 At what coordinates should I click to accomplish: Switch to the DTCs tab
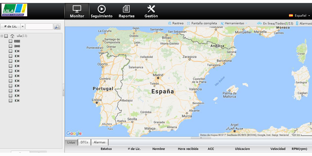point(85,142)
